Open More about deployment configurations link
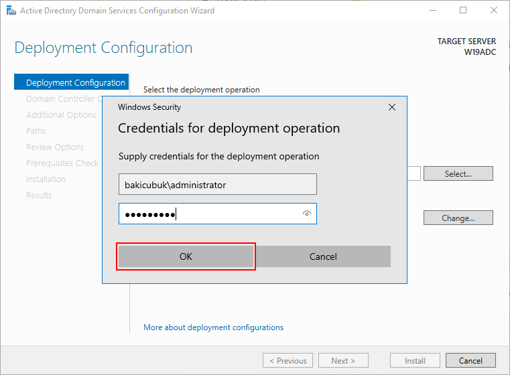510x375 pixels. tap(213, 327)
